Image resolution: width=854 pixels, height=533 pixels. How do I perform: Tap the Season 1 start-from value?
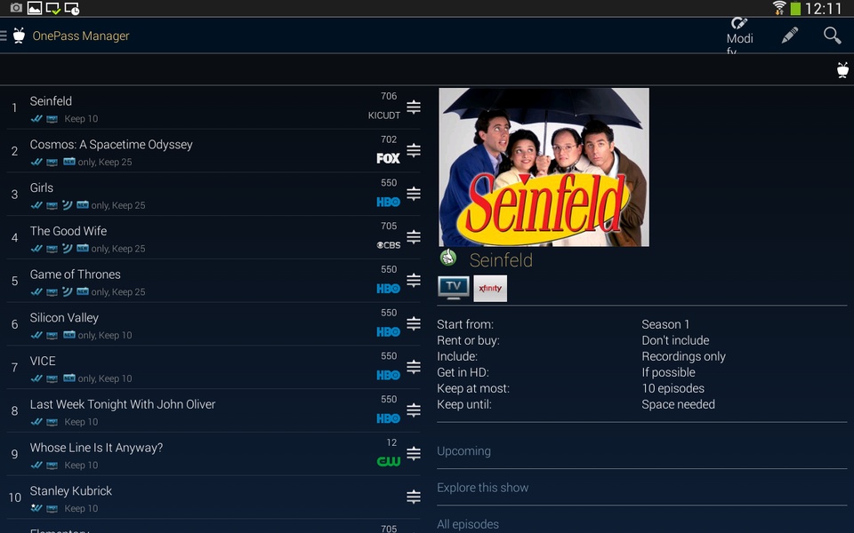click(665, 324)
